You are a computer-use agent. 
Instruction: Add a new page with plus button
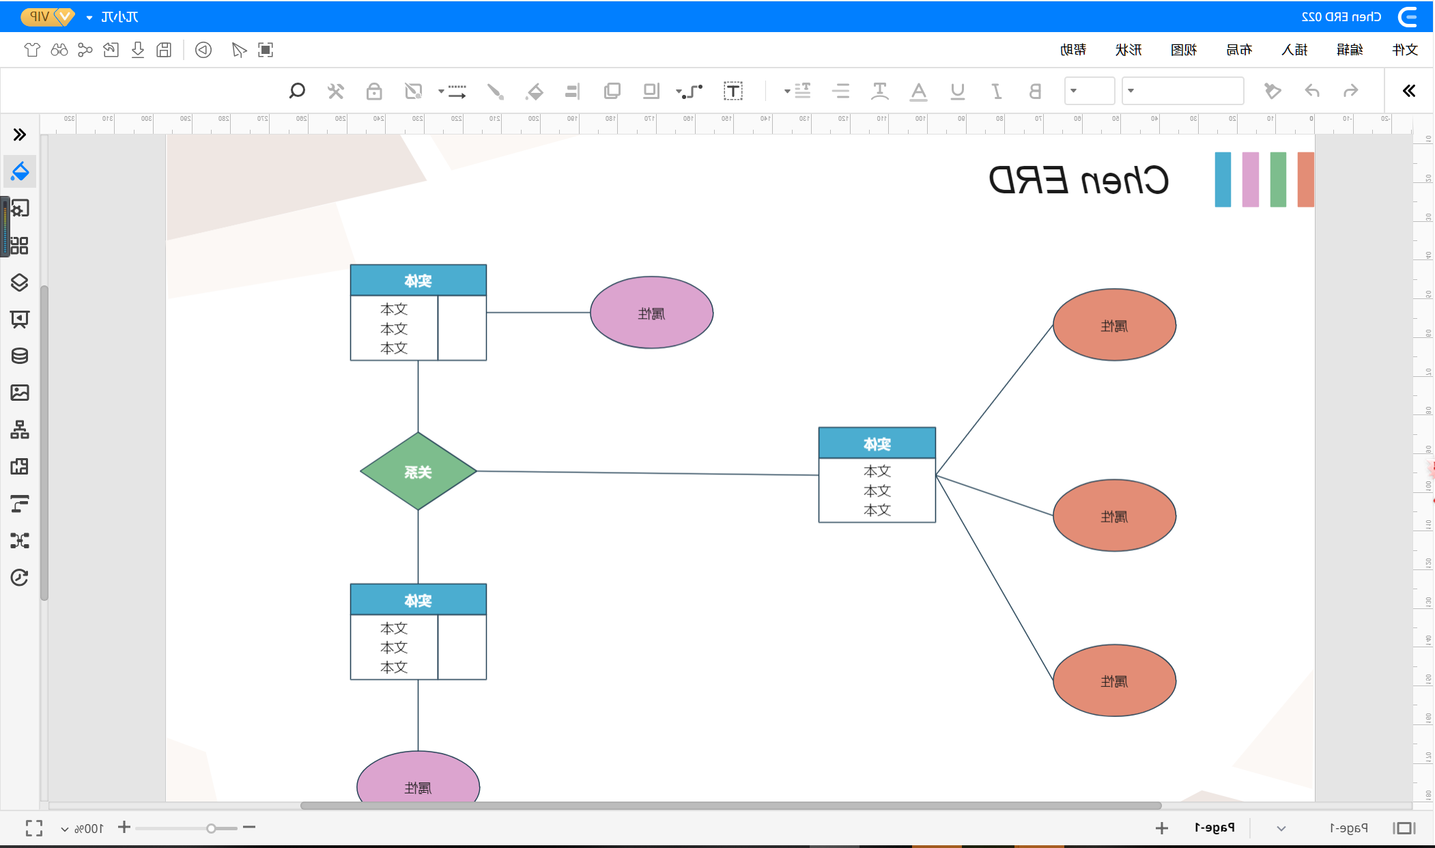[1161, 828]
